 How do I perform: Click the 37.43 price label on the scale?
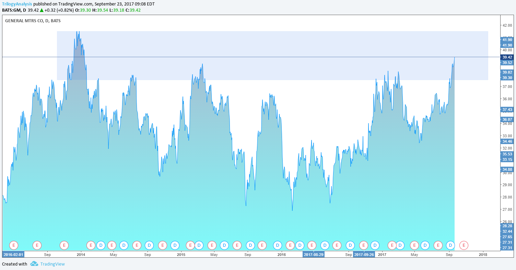coord(507,110)
